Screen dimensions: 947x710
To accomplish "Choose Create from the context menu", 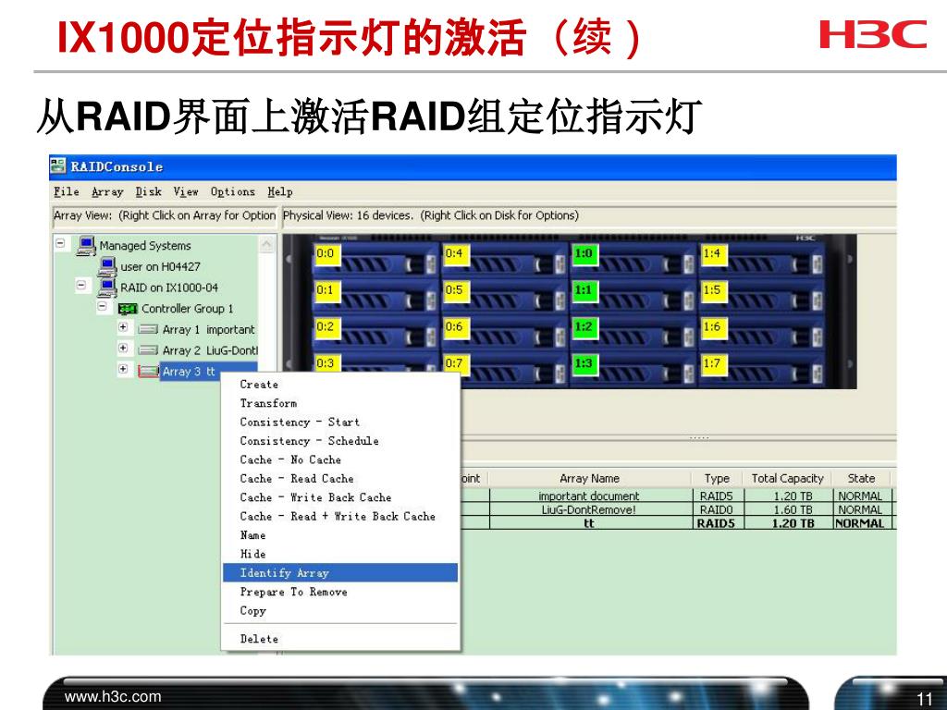I will (x=340, y=385).
